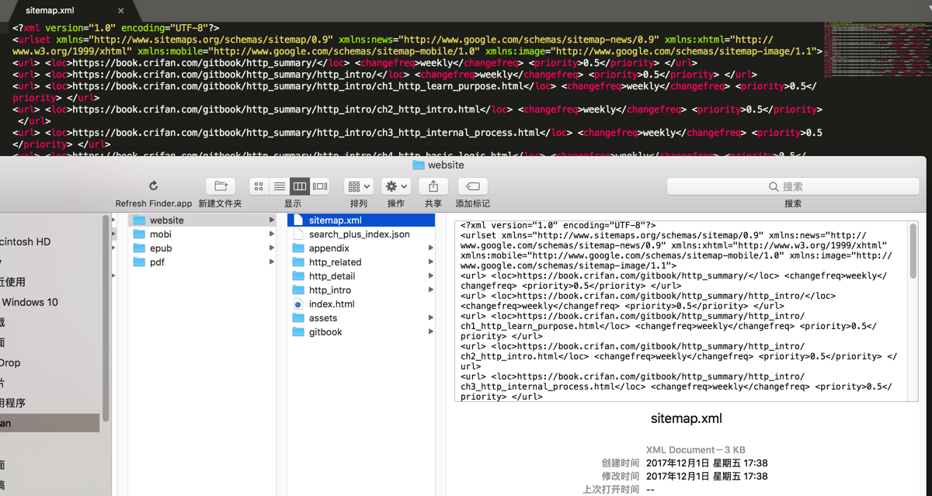Click sitemap.xml name in preview pane
Viewport: 932px width, 496px height.
(686, 418)
